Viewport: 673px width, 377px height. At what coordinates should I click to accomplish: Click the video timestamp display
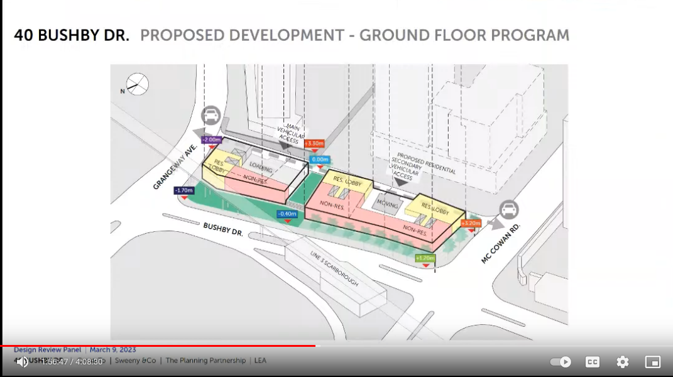[73, 362]
